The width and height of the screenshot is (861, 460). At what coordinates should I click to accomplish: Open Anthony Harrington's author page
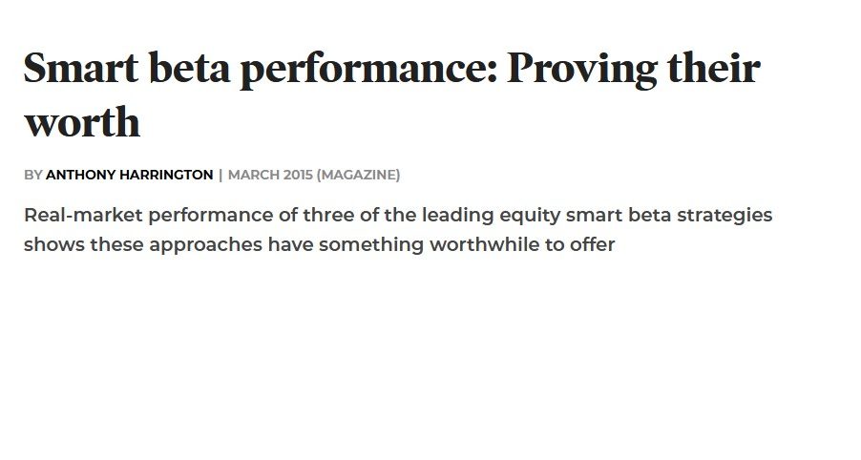129,176
